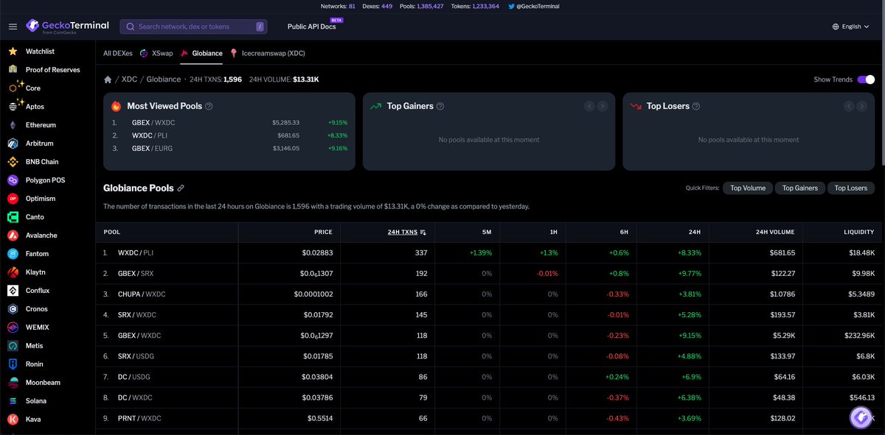Image resolution: width=885 pixels, height=435 pixels.
Task: Show Top Losers help tooltip icon
Action: (696, 106)
